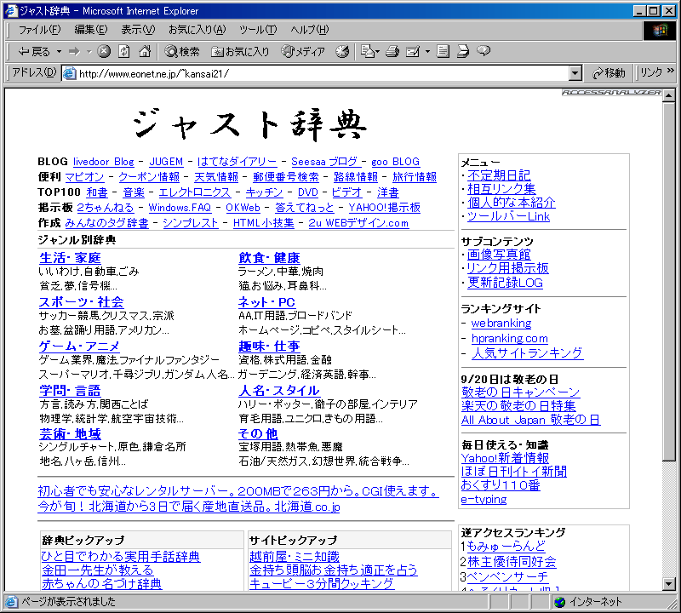
Task: Click into the address URL field
Action: (x=323, y=73)
